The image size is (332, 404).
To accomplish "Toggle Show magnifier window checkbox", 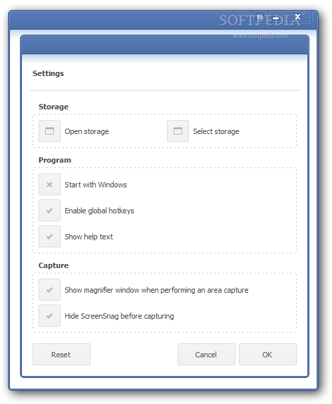I will (x=49, y=289).
